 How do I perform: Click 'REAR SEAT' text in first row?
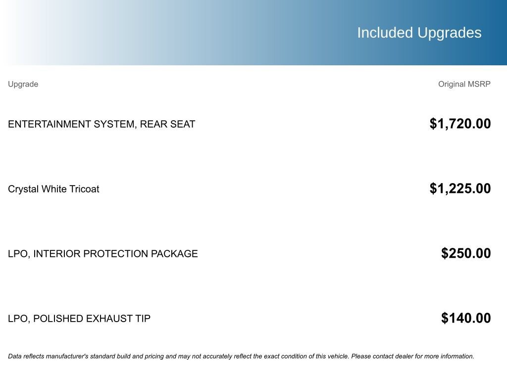coord(167,124)
